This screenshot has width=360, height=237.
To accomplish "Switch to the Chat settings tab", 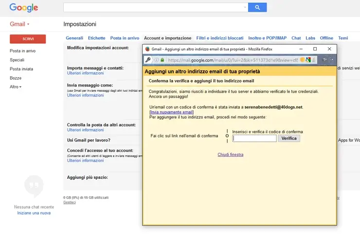I will [296, 38].
